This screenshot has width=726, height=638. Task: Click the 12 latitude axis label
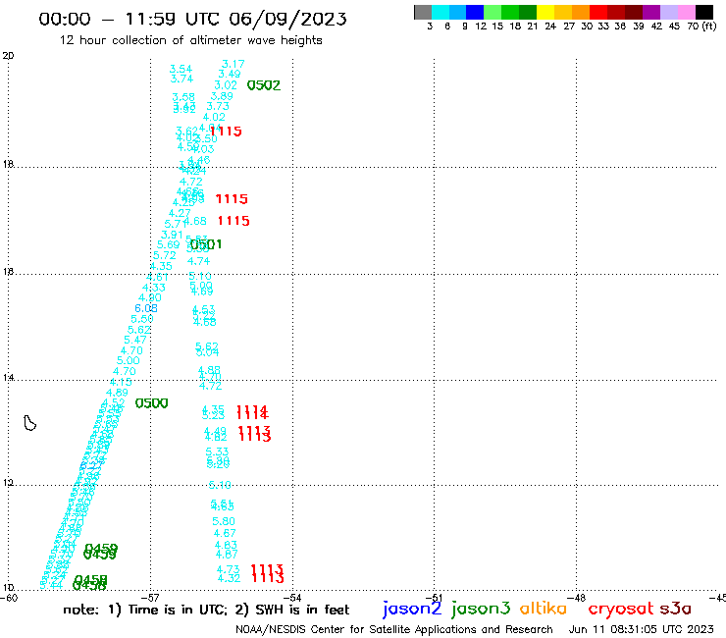pos(8,483)
